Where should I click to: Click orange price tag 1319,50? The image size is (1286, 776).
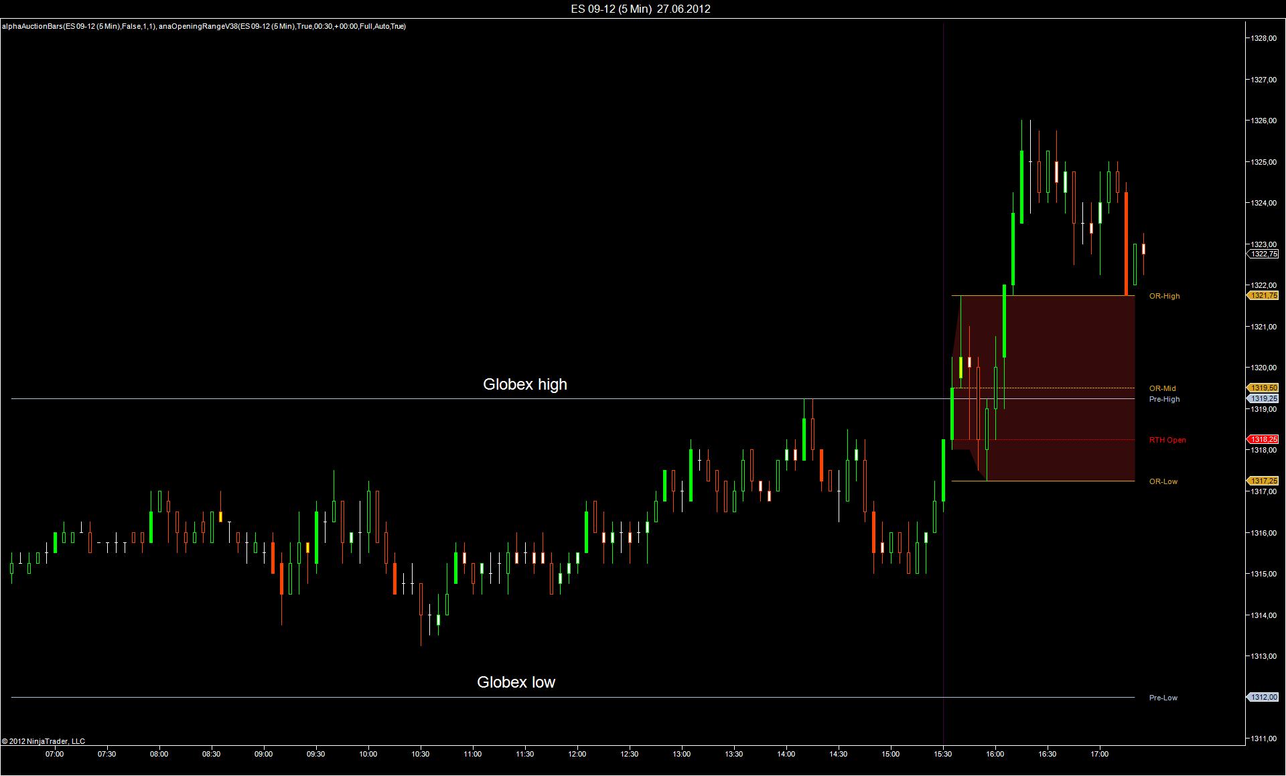pyautogui.click(x=1263, y=388)
